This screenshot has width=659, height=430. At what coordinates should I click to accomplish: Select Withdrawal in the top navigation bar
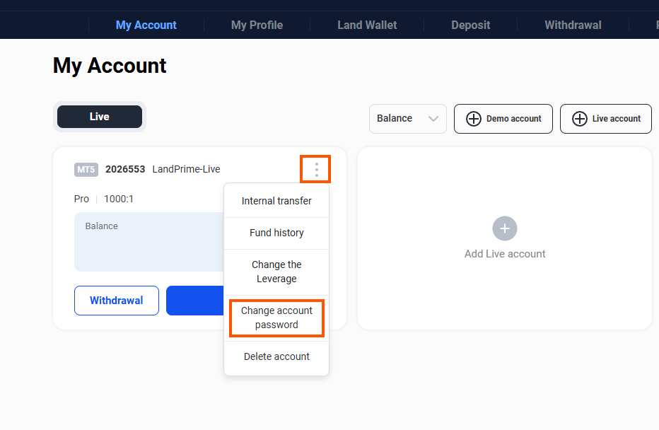point(573,25)
